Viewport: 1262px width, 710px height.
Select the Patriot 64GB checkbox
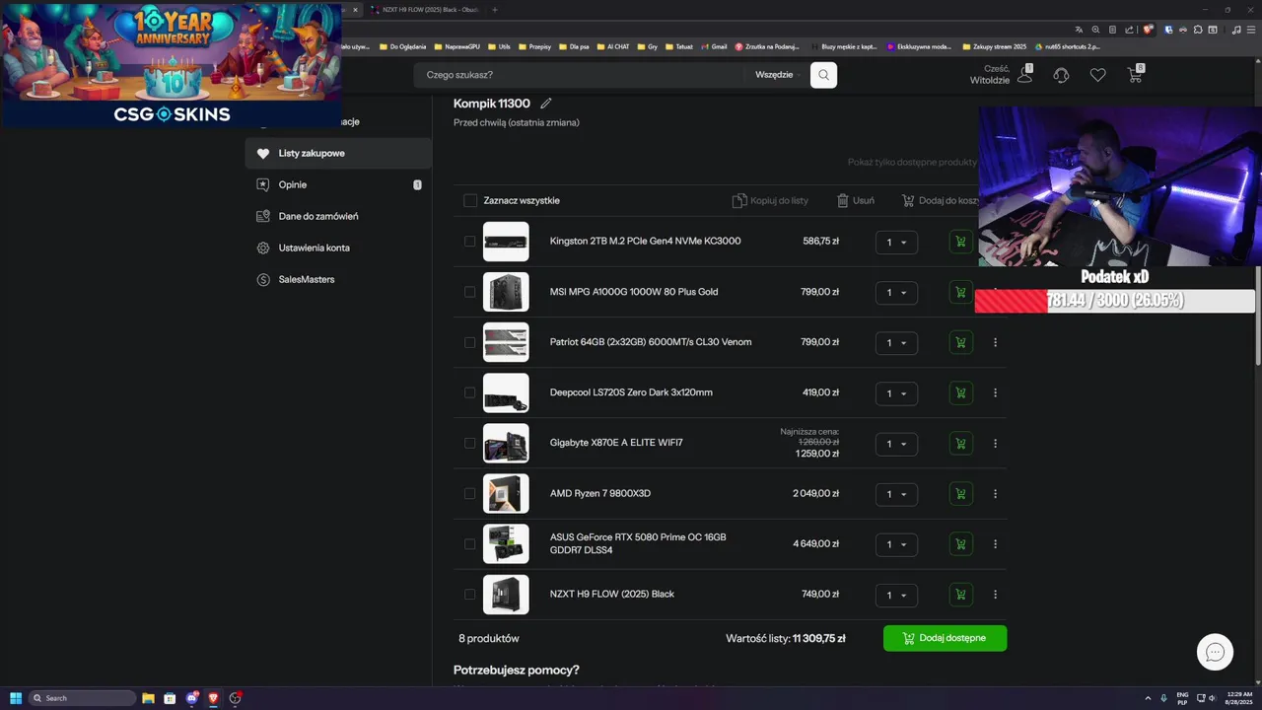click(469, 342)
